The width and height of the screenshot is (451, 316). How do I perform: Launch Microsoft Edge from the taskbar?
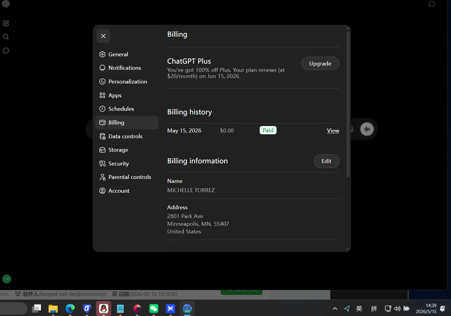tap(70, 308)
